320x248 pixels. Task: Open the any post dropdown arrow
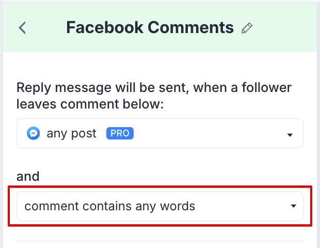[x=290, y=135]
